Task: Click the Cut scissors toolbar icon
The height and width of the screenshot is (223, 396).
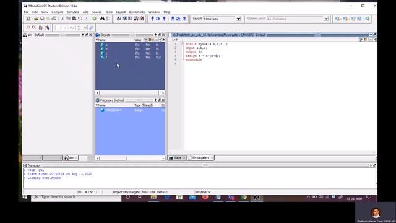Action: (62, 19)
